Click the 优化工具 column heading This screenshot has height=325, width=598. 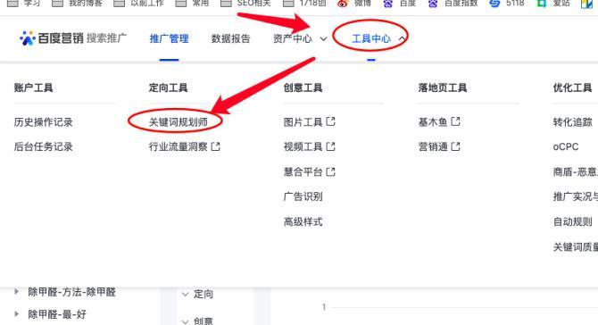(572, 87)
